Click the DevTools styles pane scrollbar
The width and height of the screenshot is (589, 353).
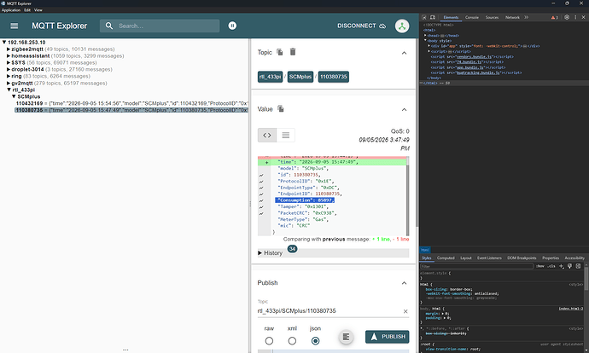pos(586,280)
